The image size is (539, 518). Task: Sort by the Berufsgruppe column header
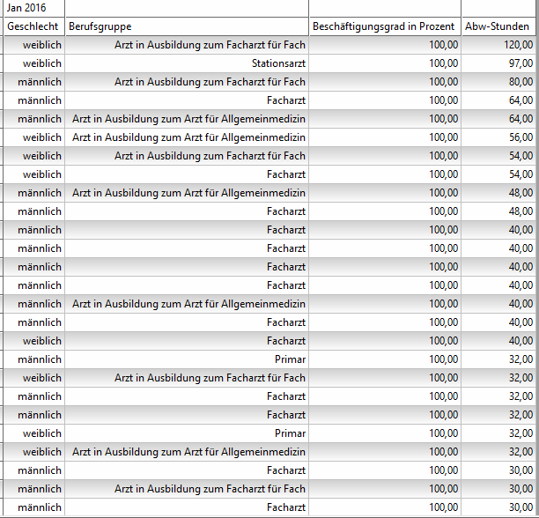pos(100,26)
